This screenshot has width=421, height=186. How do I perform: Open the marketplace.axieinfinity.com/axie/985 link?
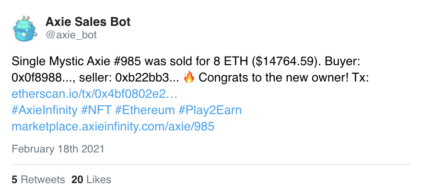tap(113, 127)
